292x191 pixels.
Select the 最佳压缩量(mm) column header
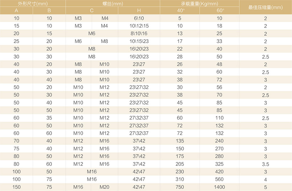pos(265,7)
